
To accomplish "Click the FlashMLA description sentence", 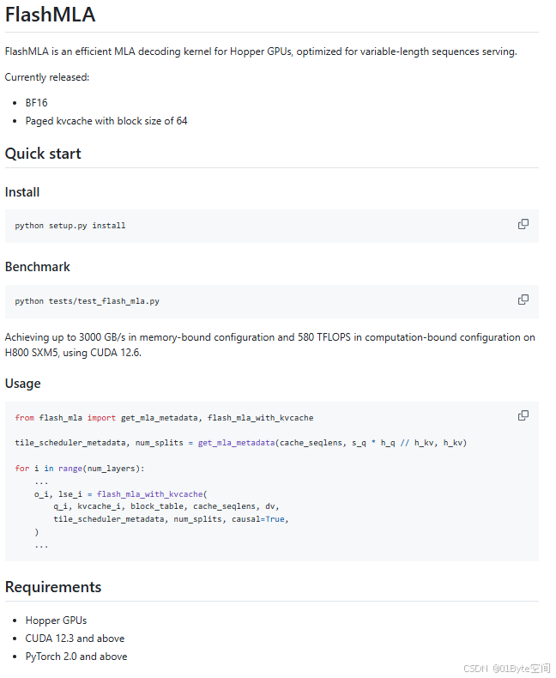I will [261, 51].
